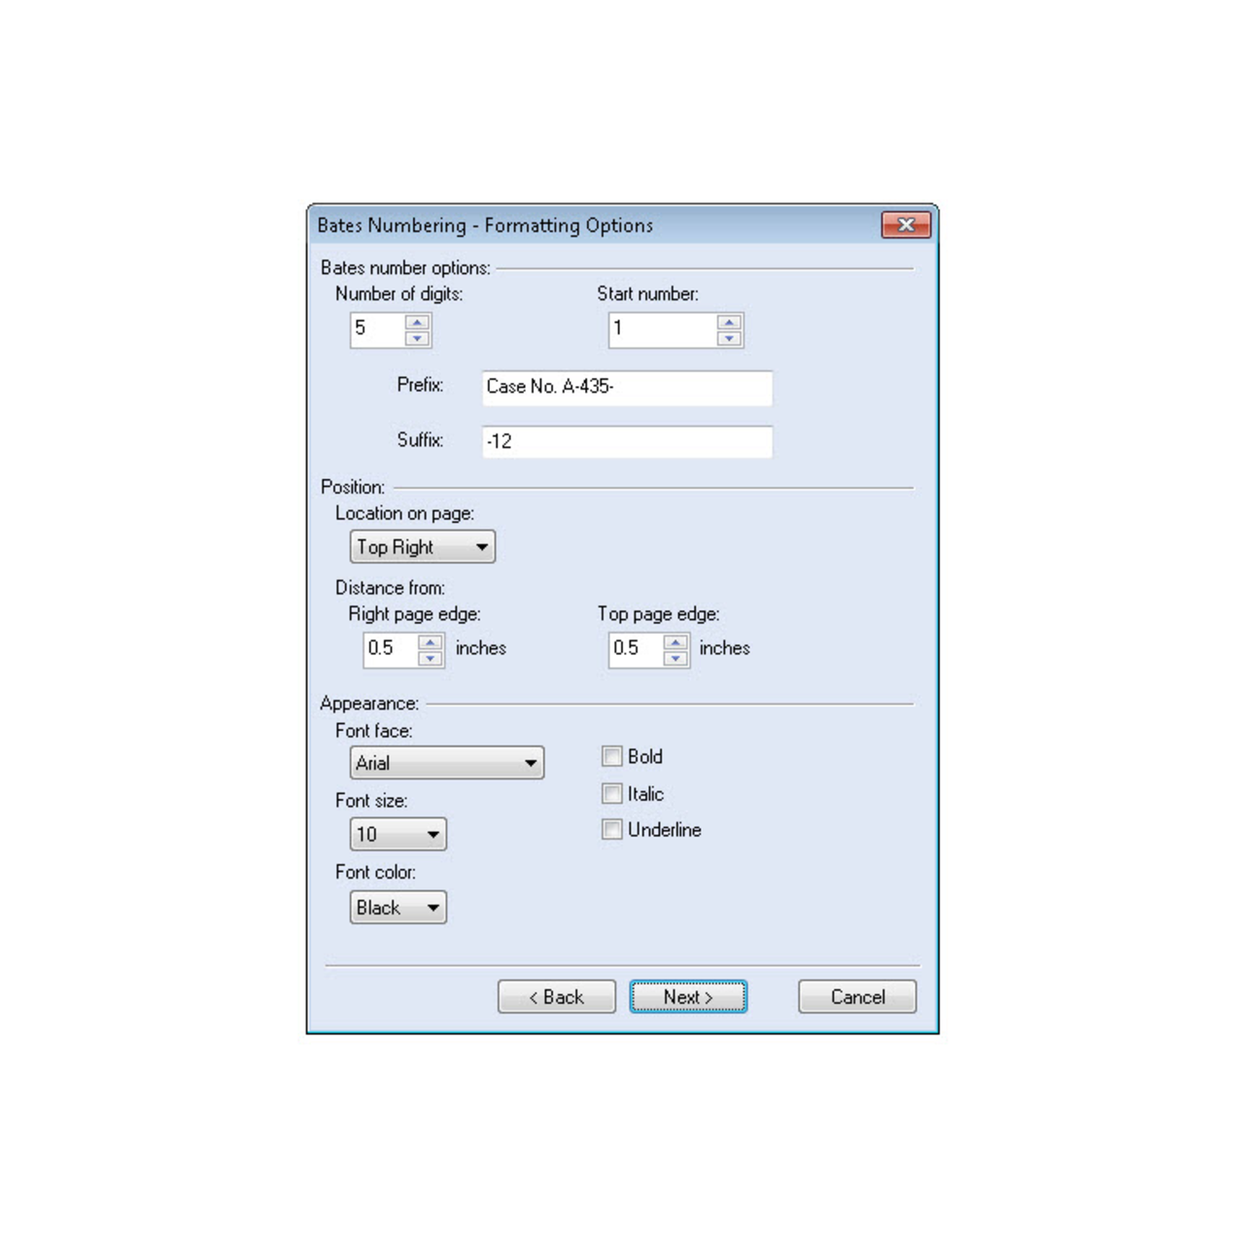Toggle the Italic checkbox
Image resolution: width=1244 pixels, height=1244 pixels.
point(612,793)
